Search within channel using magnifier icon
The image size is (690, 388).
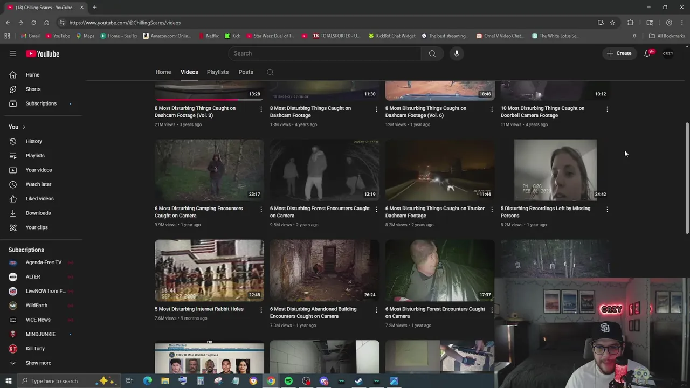coord(270,72)
